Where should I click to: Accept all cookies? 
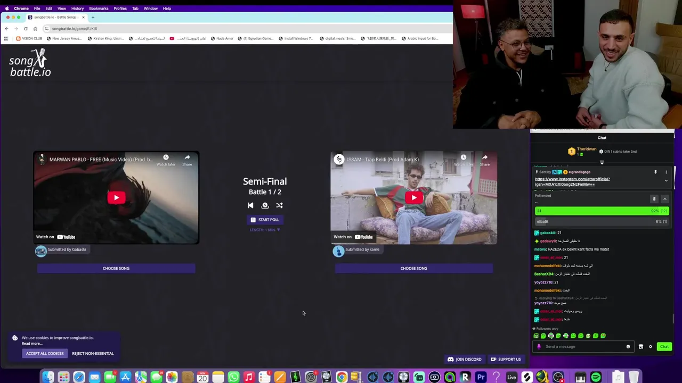point(45,353)
